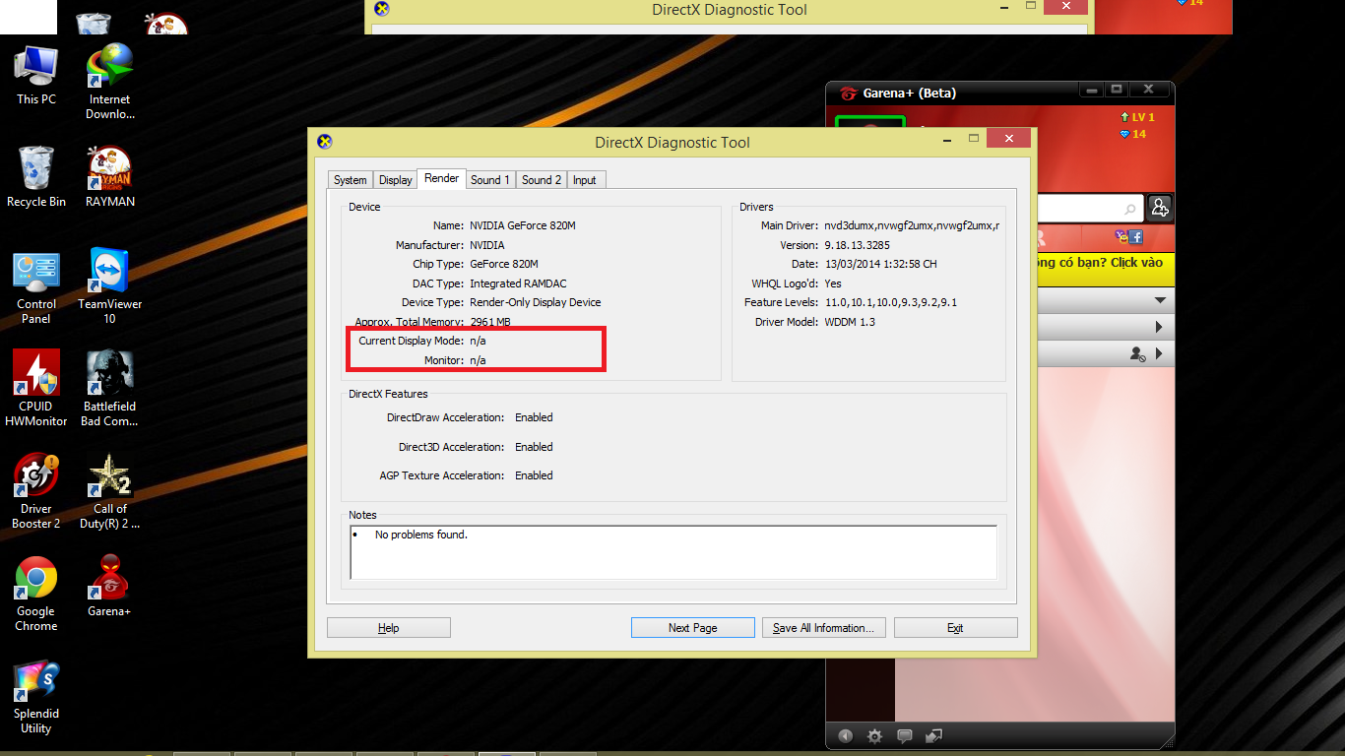Click the Next Page button
Screen dimensions: 1345x756
(x=693, y=628)
